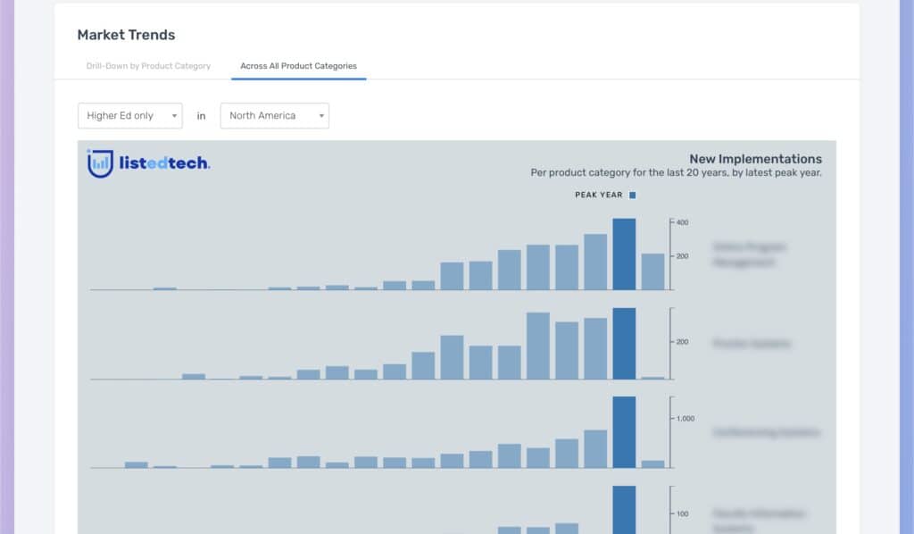Click the dark peak bar in second chart
The width and height of the screenshot is (914, 534).
[x=624, y=344]
